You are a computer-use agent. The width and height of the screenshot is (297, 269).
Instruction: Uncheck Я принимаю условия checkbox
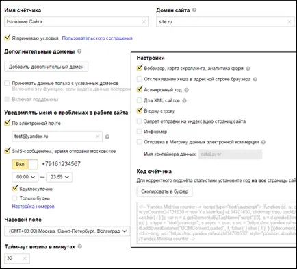(x=8, y=38)
